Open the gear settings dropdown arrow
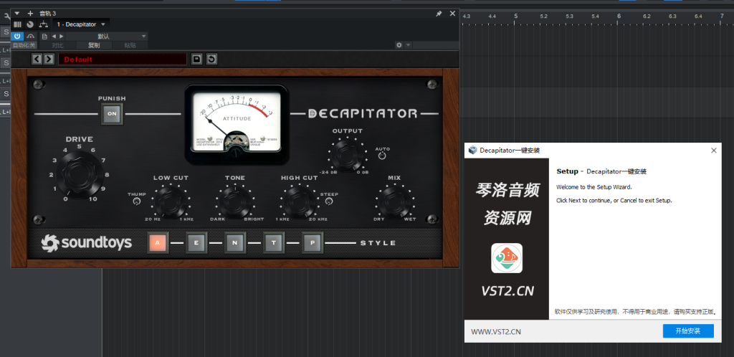This screenshot has height=357, width=734. pyautogui.click(x=409, y=45)
